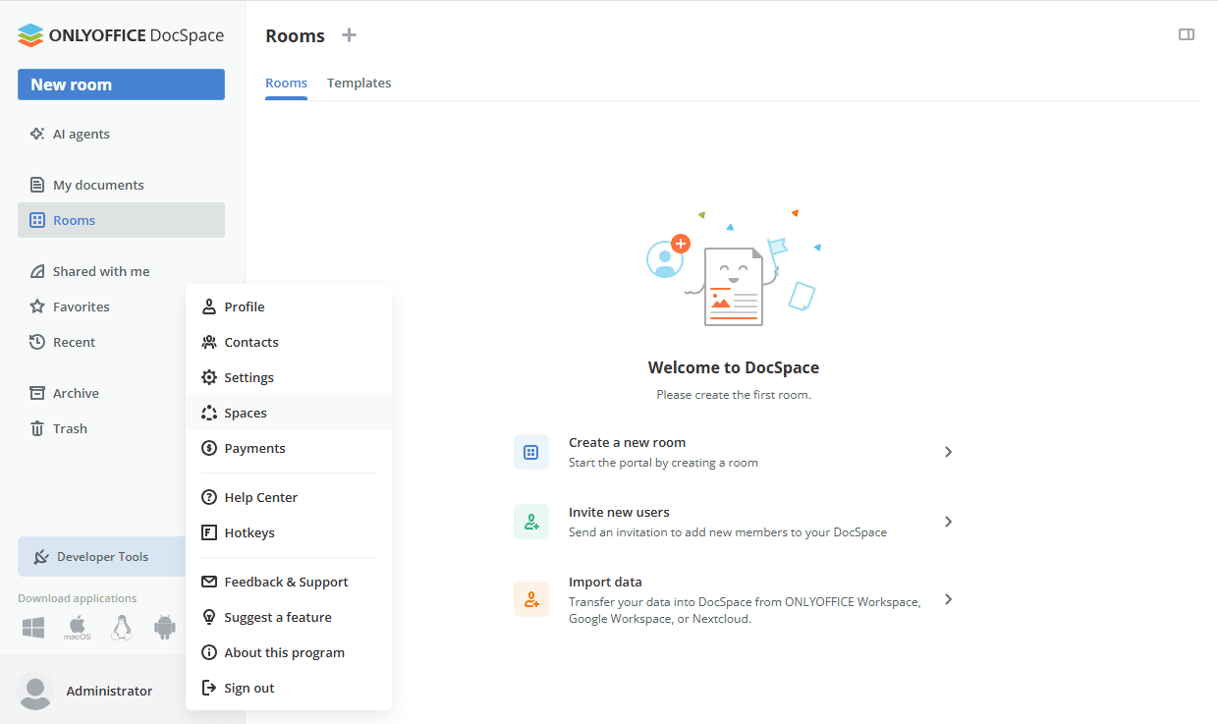Viewport: 1218px width, 724px height.
Task: Select Spaces from the profile menu
Action: point(246,413)
